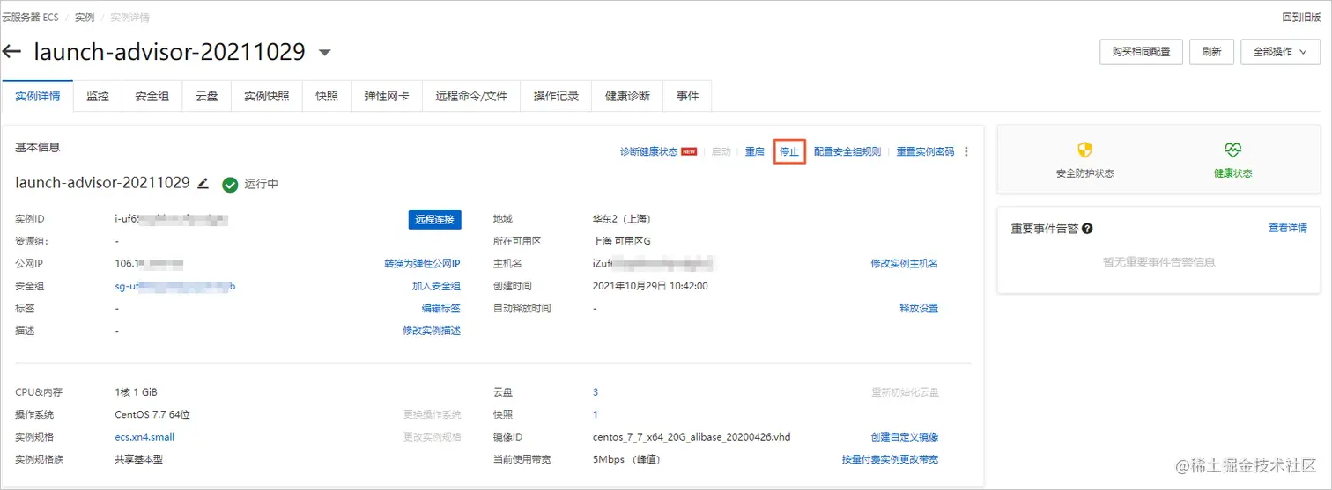Click the 购买相同配置 button

coord(1141,52)
